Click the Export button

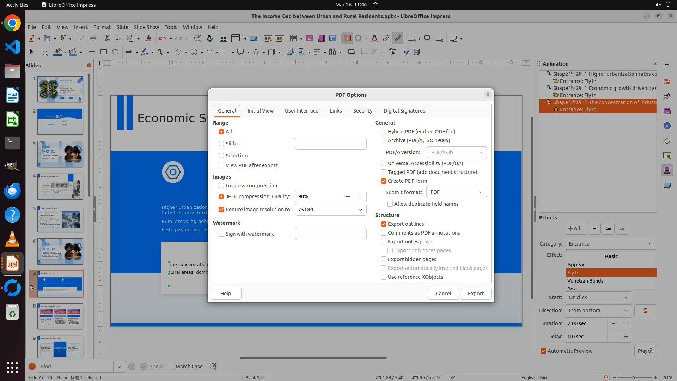pos(476,294)
